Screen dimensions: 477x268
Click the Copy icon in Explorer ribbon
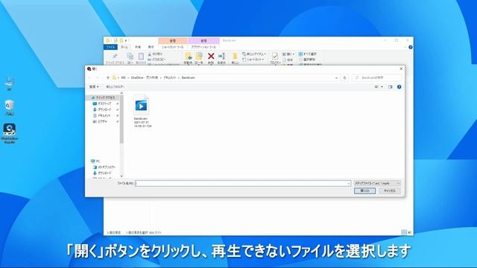pyautogui.click(x=130, y=57)
